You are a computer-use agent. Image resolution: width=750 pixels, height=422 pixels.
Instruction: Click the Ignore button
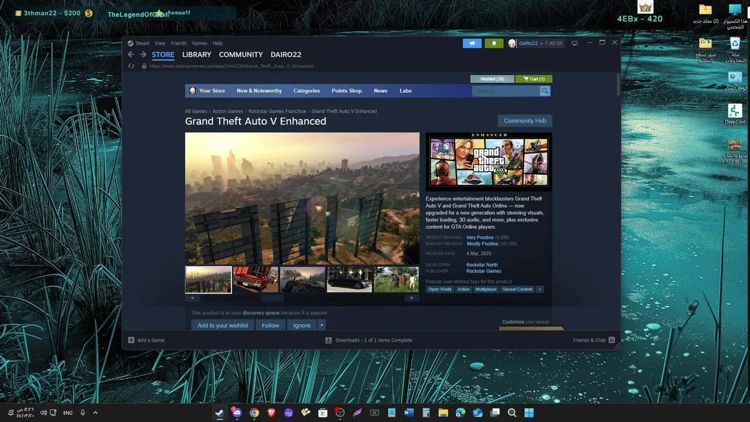(x=302, y=325)
